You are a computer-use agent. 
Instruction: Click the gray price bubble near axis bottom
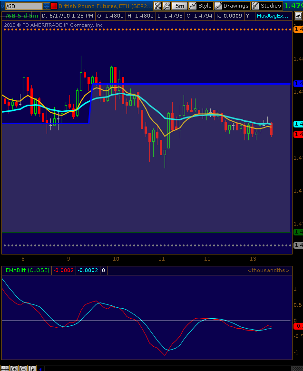click(x=298, y=245)
